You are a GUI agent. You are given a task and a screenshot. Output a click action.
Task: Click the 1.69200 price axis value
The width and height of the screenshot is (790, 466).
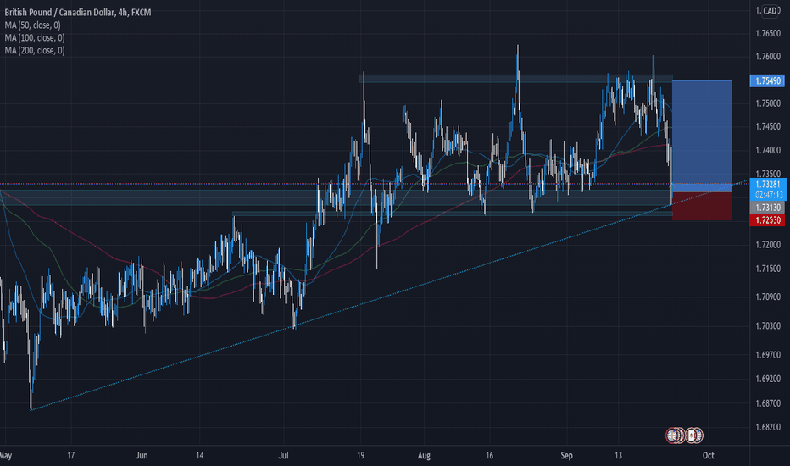(x=768, y=379)
